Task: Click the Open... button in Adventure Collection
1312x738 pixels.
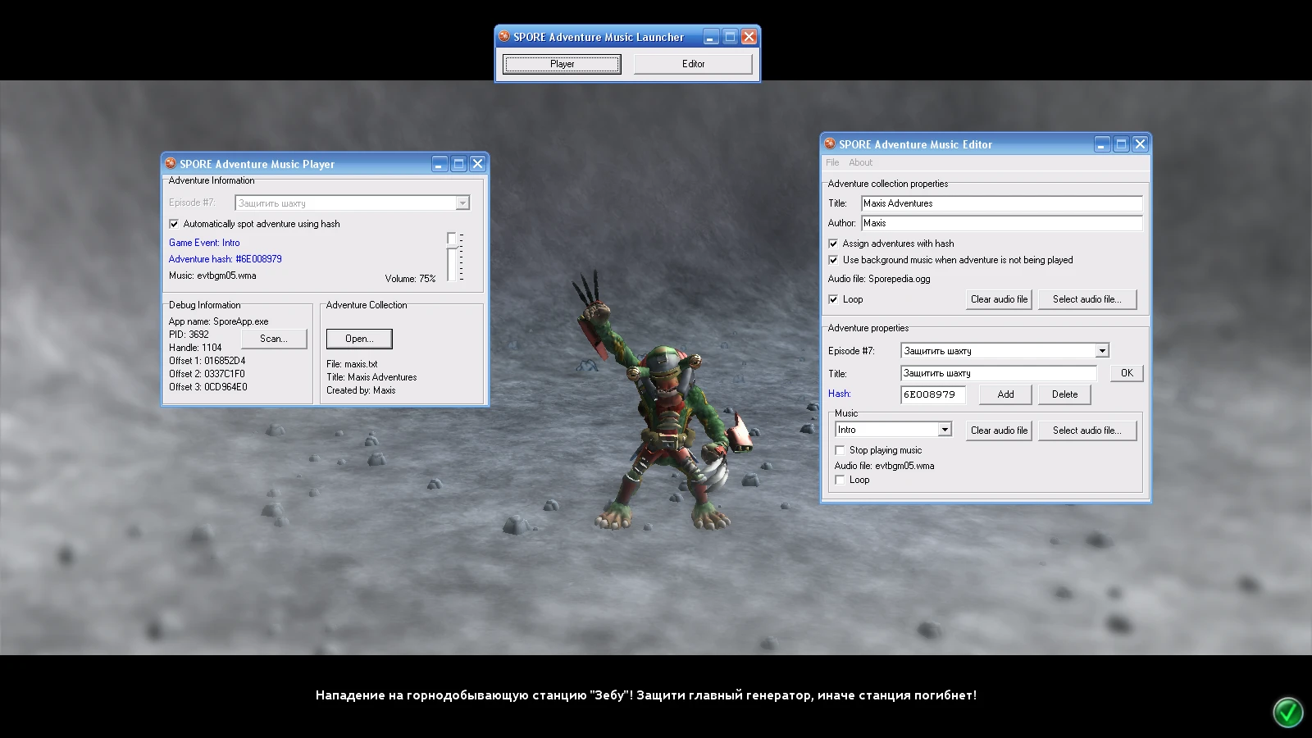Action: (x=359, y=339)
